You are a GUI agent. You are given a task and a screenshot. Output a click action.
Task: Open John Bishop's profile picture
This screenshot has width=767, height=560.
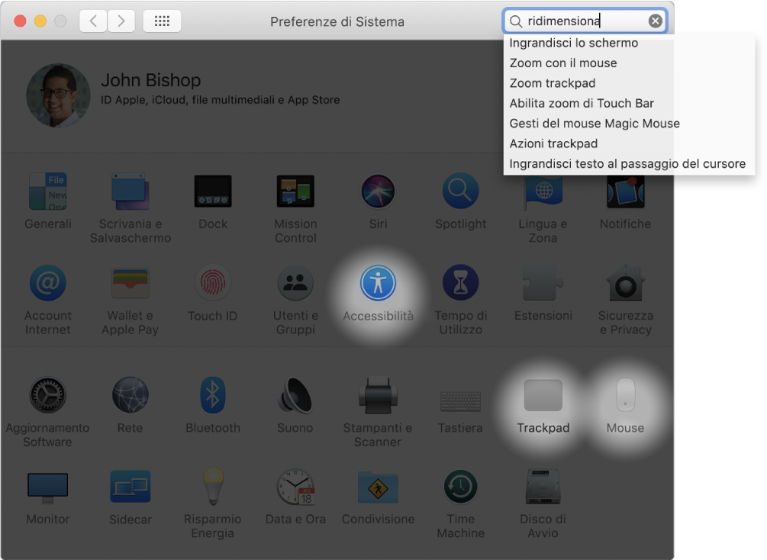point(58,95)
